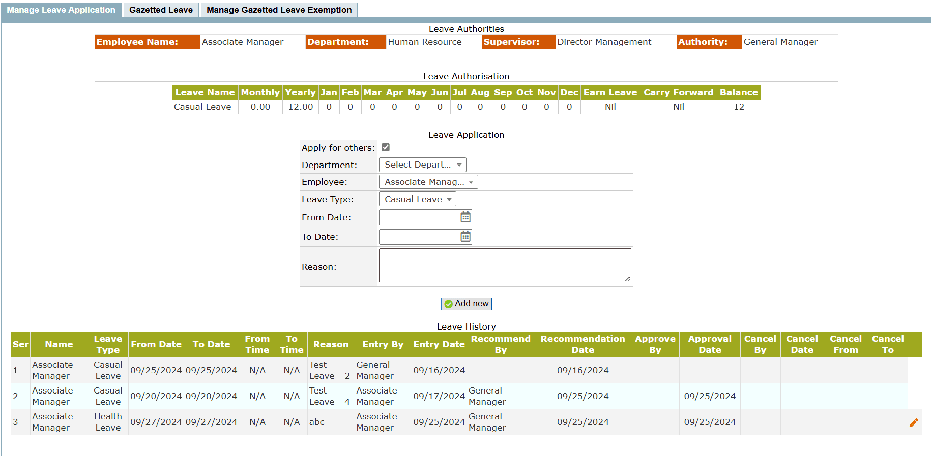Switch to the Gazetted Leave tab
Viewport: 932px width, 458px height.
tap(161, 10)
